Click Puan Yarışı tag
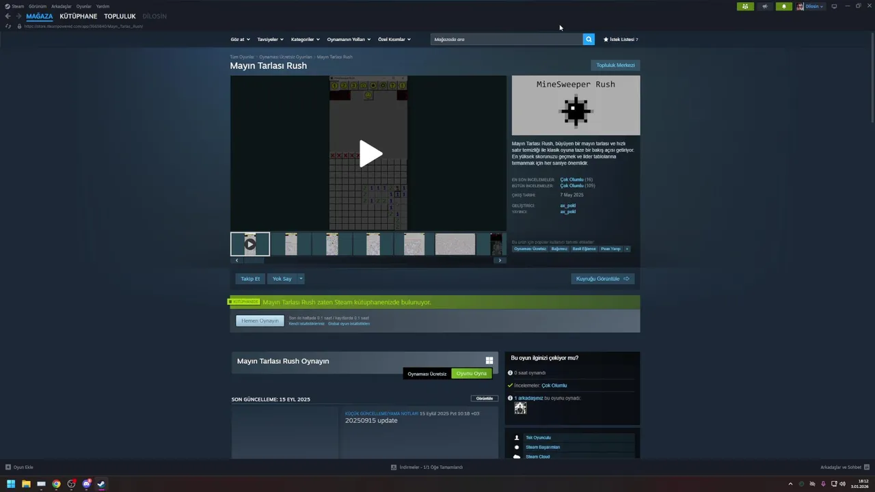The height and width of the screenshot is (492, 875). pyautogui.click(x=610, y=249)
